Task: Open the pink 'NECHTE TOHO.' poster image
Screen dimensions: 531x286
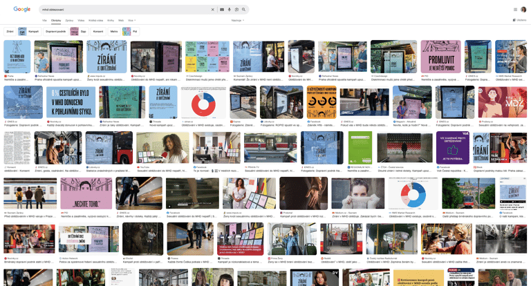Action: click(x=86, y=193)
